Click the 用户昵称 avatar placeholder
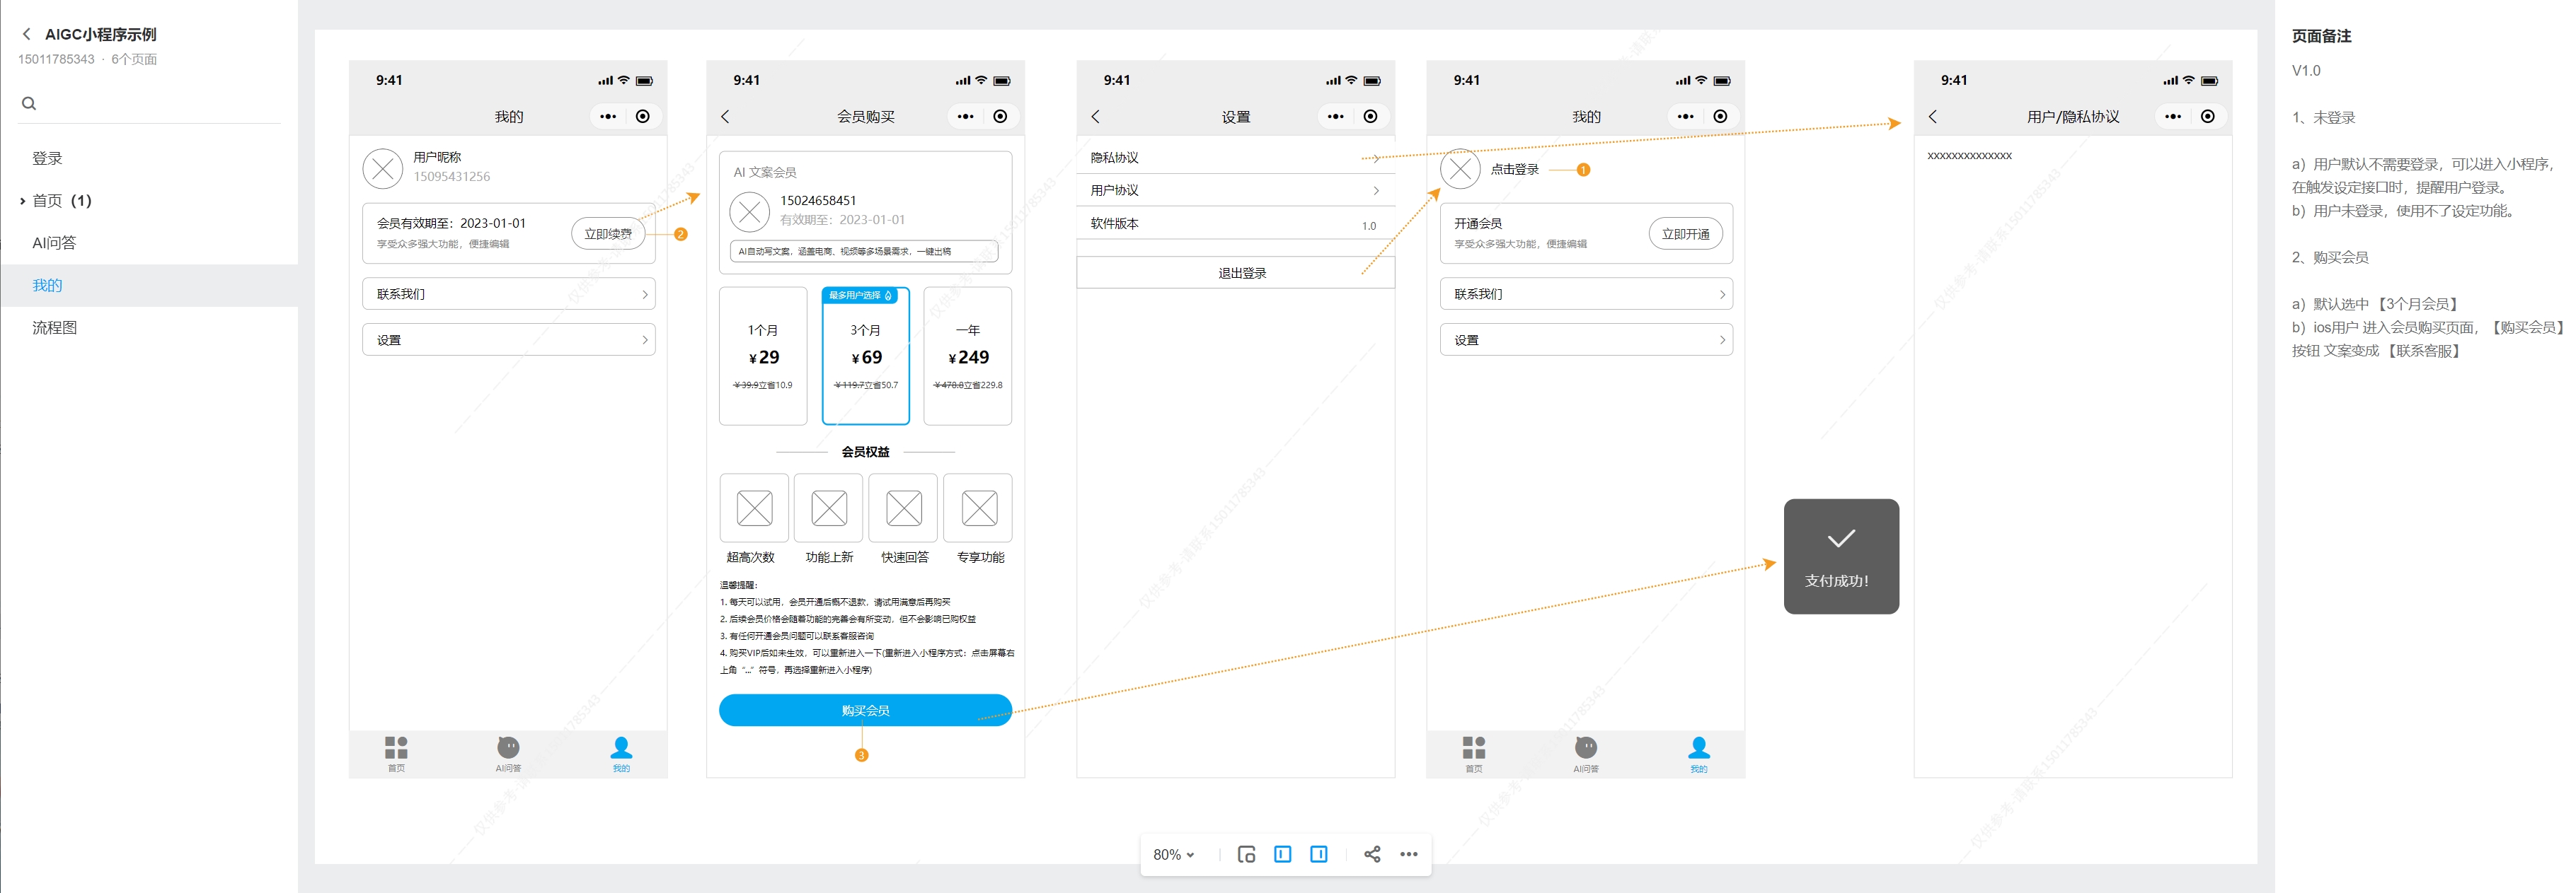 tap(384, 170)
